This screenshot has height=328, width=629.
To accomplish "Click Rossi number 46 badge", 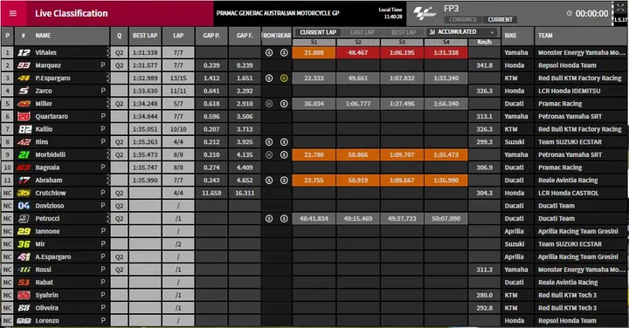I will (24, 270).
